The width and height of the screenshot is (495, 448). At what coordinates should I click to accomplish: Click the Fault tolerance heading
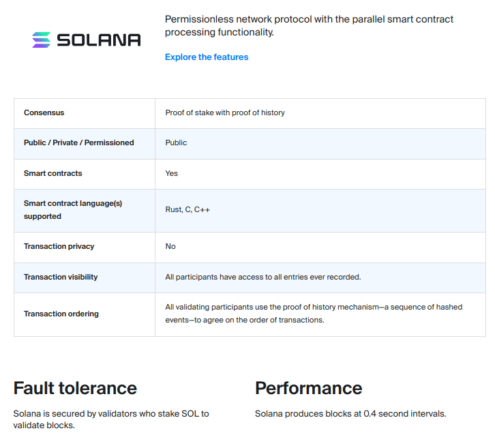tap(75, 388)
